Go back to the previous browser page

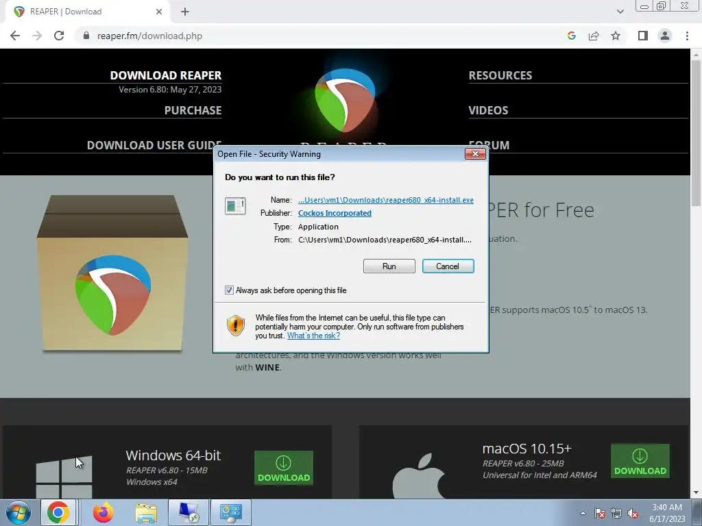[15, 36]
